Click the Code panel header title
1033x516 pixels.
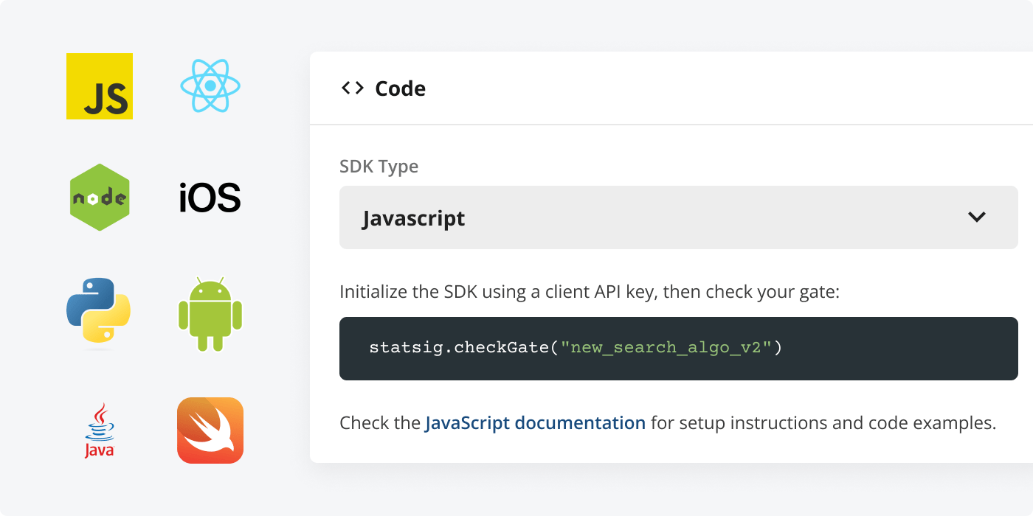point(400,88)
